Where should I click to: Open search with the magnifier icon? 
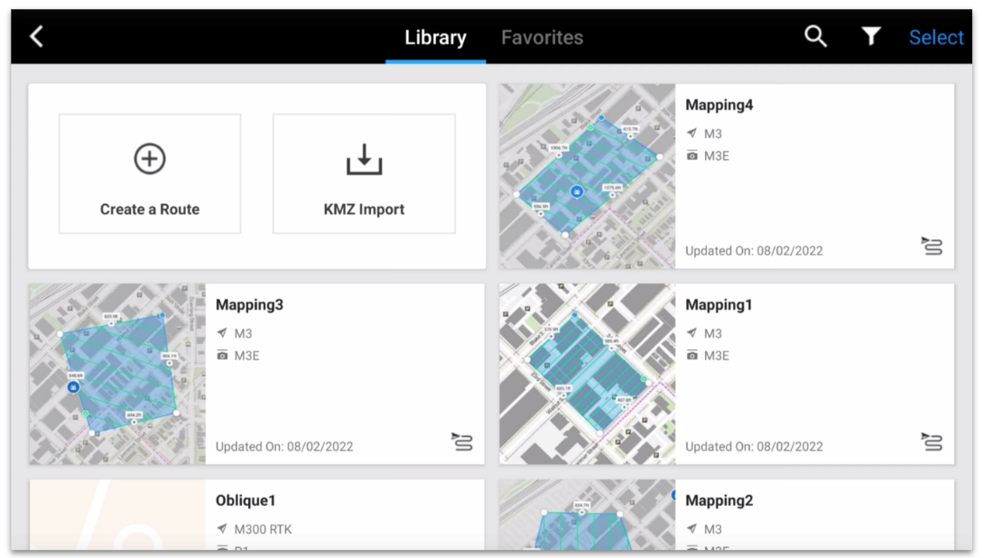coord(815,37)
